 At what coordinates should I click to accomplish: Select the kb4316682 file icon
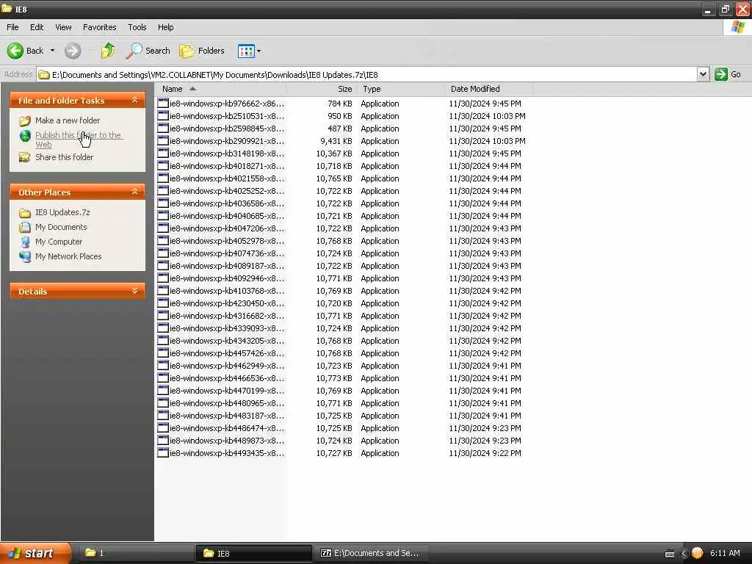click(x=163, y=315)
